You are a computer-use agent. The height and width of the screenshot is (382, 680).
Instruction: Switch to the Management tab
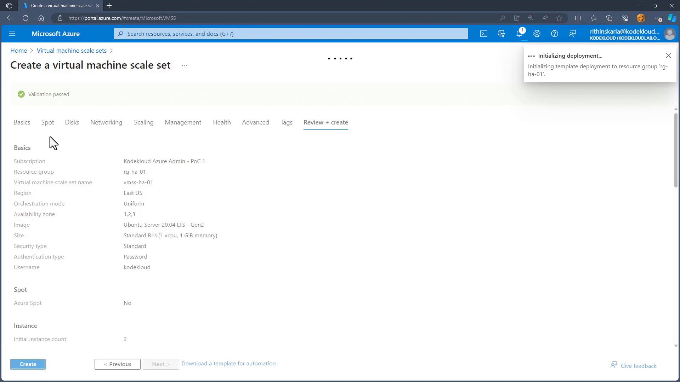tap(183, 122)
